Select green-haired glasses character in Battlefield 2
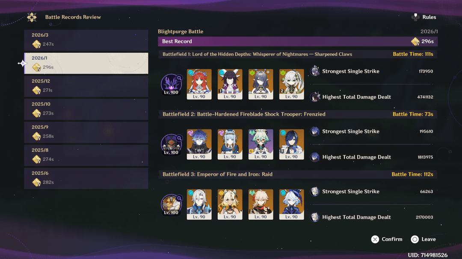462x259 pixels. click(261, 144)
